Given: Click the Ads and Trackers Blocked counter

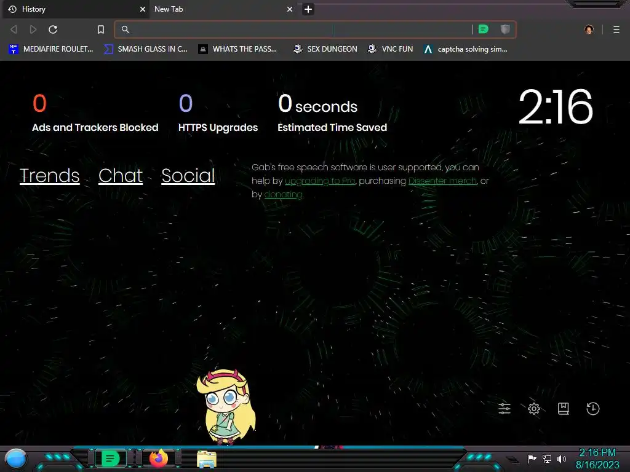Looking at the screenshot, I should coord(95,113).
